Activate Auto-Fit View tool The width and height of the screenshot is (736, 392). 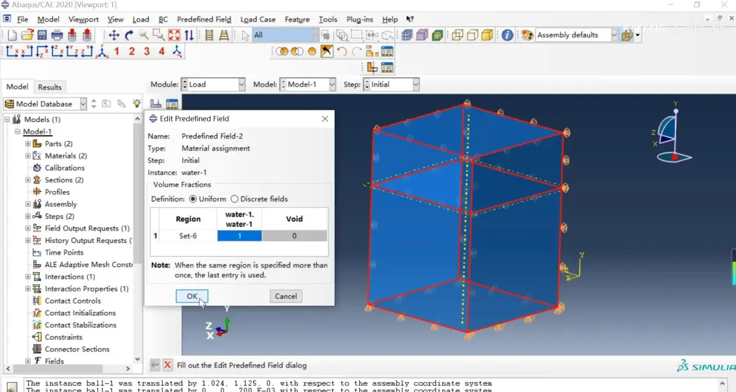click(x=174, y=35)
